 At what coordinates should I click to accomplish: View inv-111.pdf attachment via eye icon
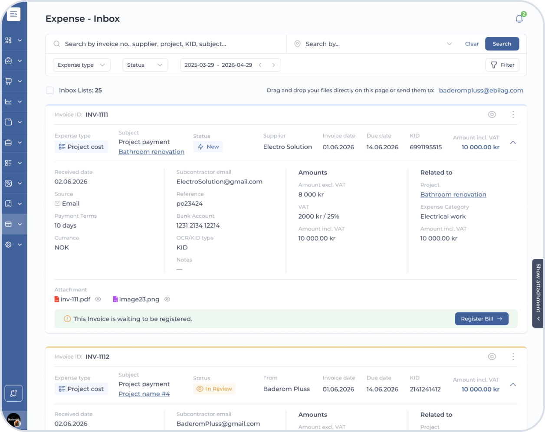[x=98, y=299]
